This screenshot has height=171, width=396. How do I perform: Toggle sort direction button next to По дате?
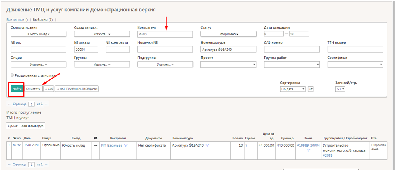pos(311,89)
